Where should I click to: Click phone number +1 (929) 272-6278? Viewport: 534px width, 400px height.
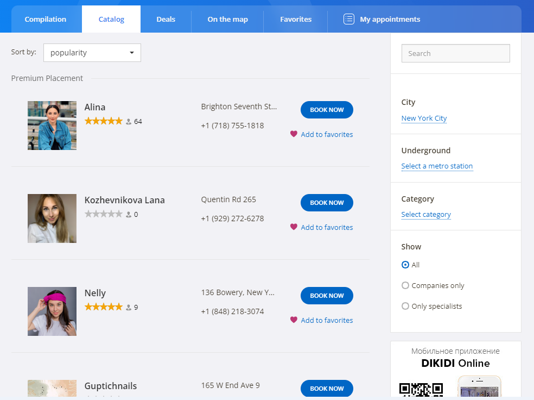(x=233, y=218)
